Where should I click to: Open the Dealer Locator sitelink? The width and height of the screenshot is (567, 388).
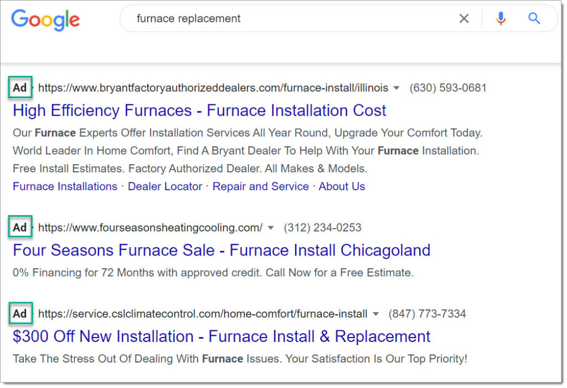[x=164, y=186]
